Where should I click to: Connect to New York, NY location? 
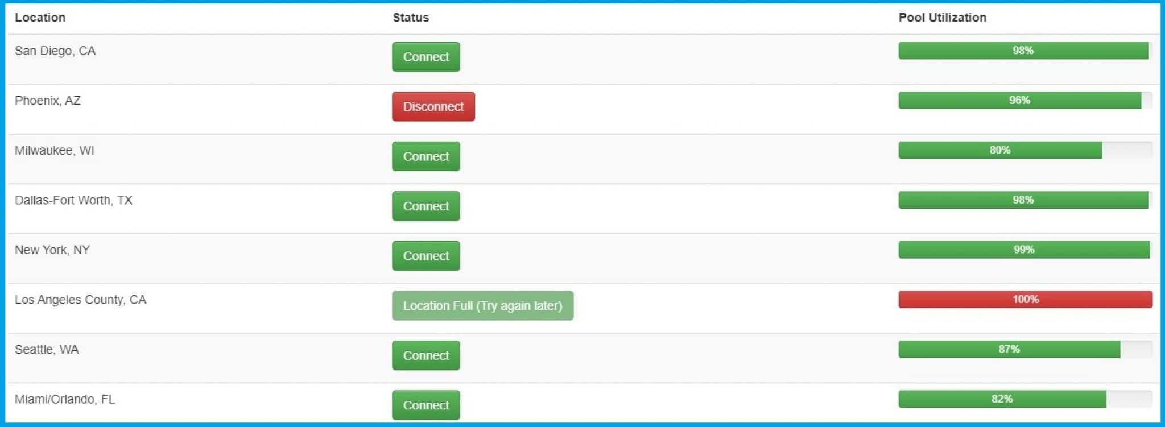coord(425,256)
